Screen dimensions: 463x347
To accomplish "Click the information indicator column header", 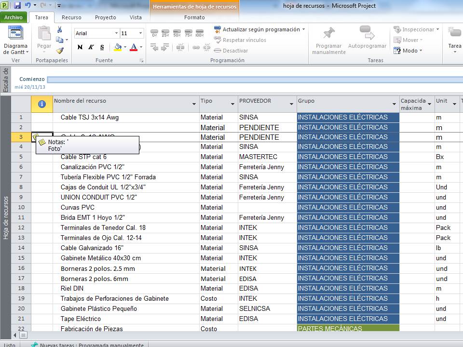I will click(x=42, y=104).
